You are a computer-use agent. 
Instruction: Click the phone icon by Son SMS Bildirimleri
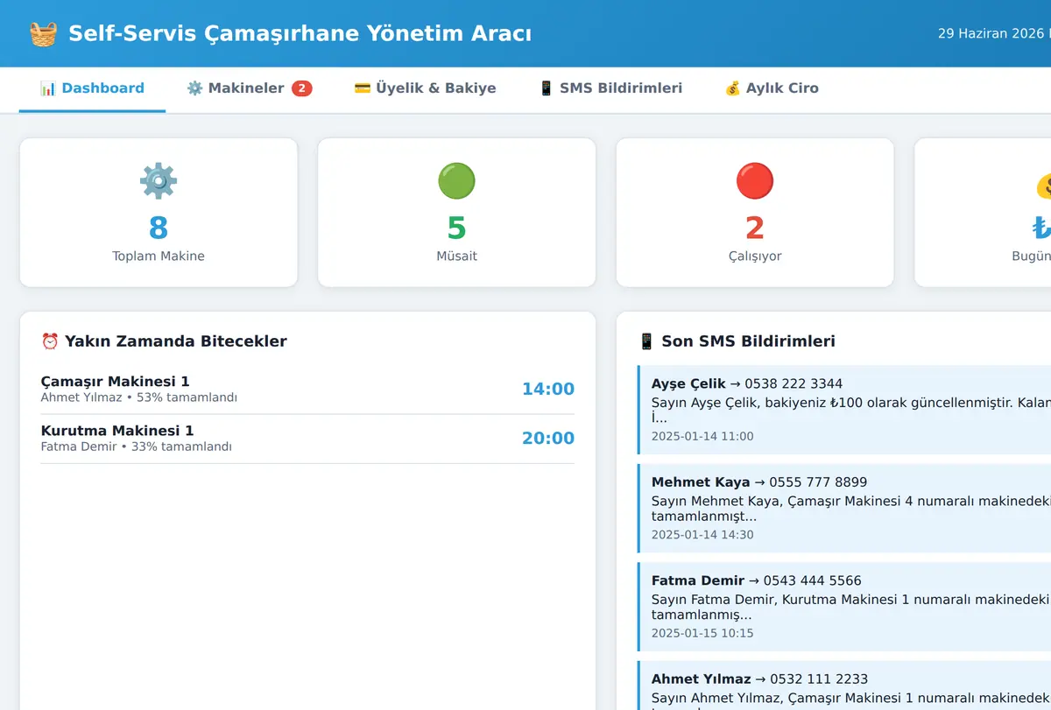(x=646, y=341)
